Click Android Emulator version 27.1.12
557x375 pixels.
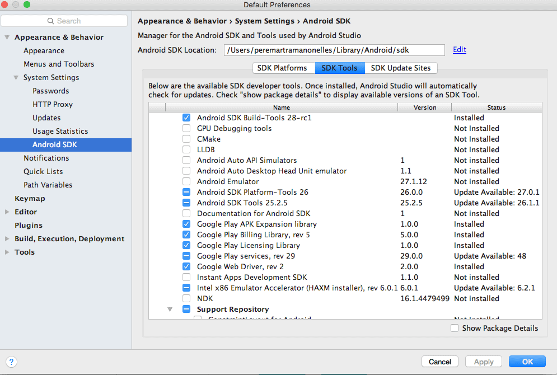pyautogui.click(x=414, y=181)
